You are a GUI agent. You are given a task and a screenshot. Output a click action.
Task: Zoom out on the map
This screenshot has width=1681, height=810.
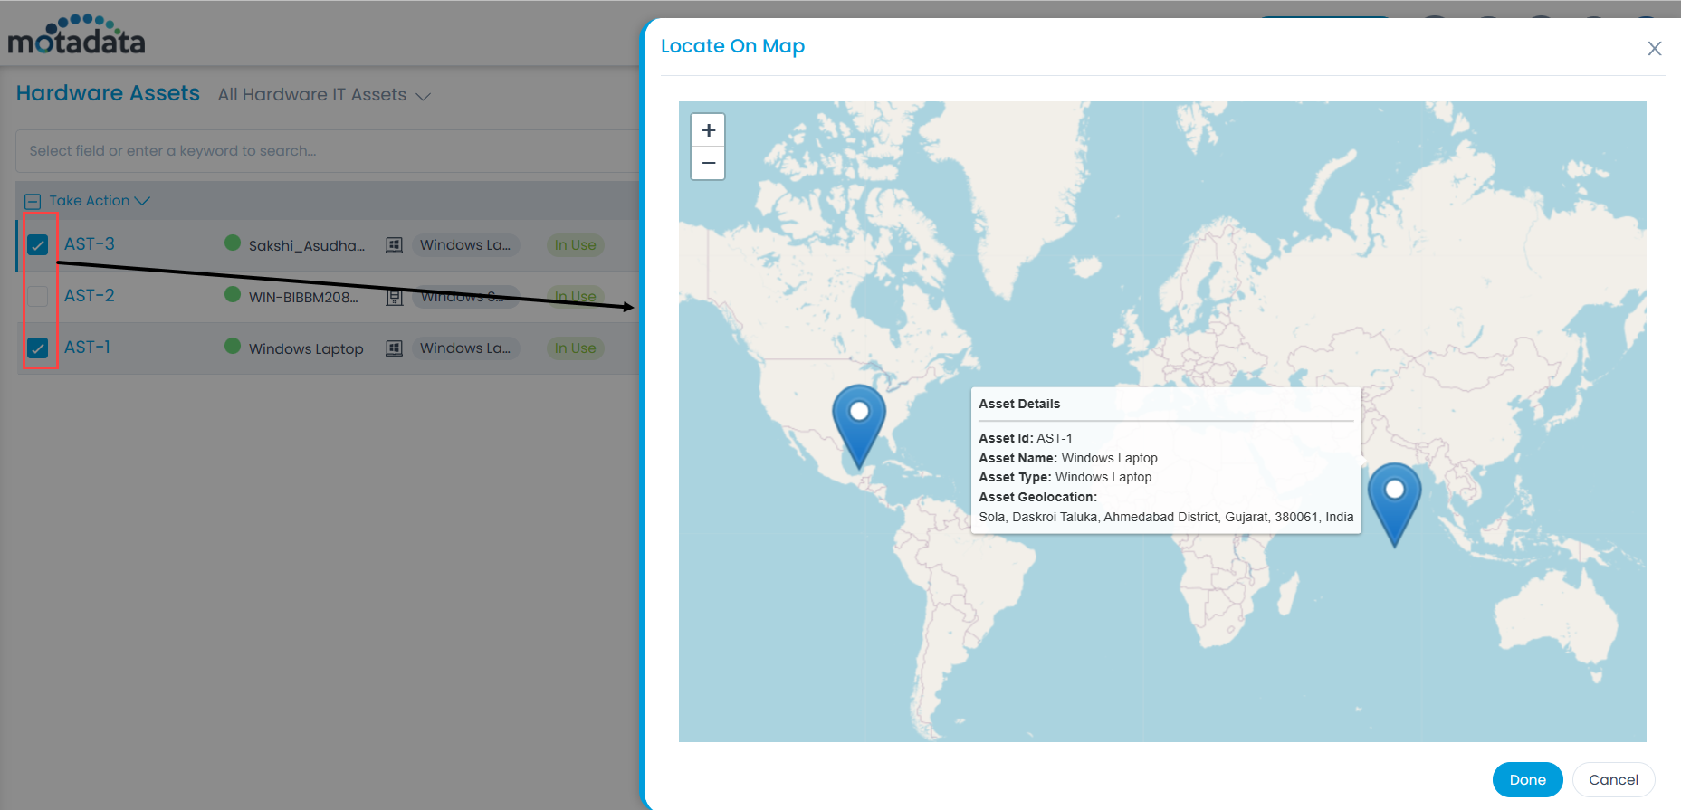(x=708, y=163)
